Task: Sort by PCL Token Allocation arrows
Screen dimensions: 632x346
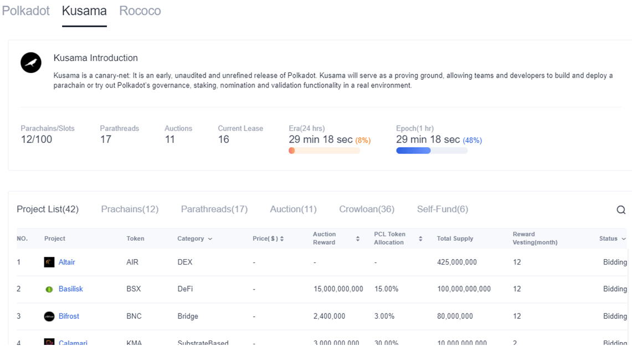Action: click(x=420, y=239)
